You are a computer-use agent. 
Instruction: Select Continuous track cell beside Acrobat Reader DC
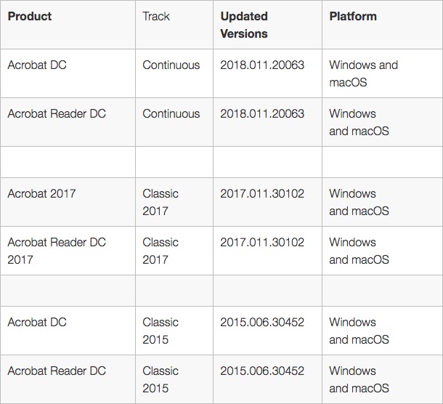[x=171, y=113]
